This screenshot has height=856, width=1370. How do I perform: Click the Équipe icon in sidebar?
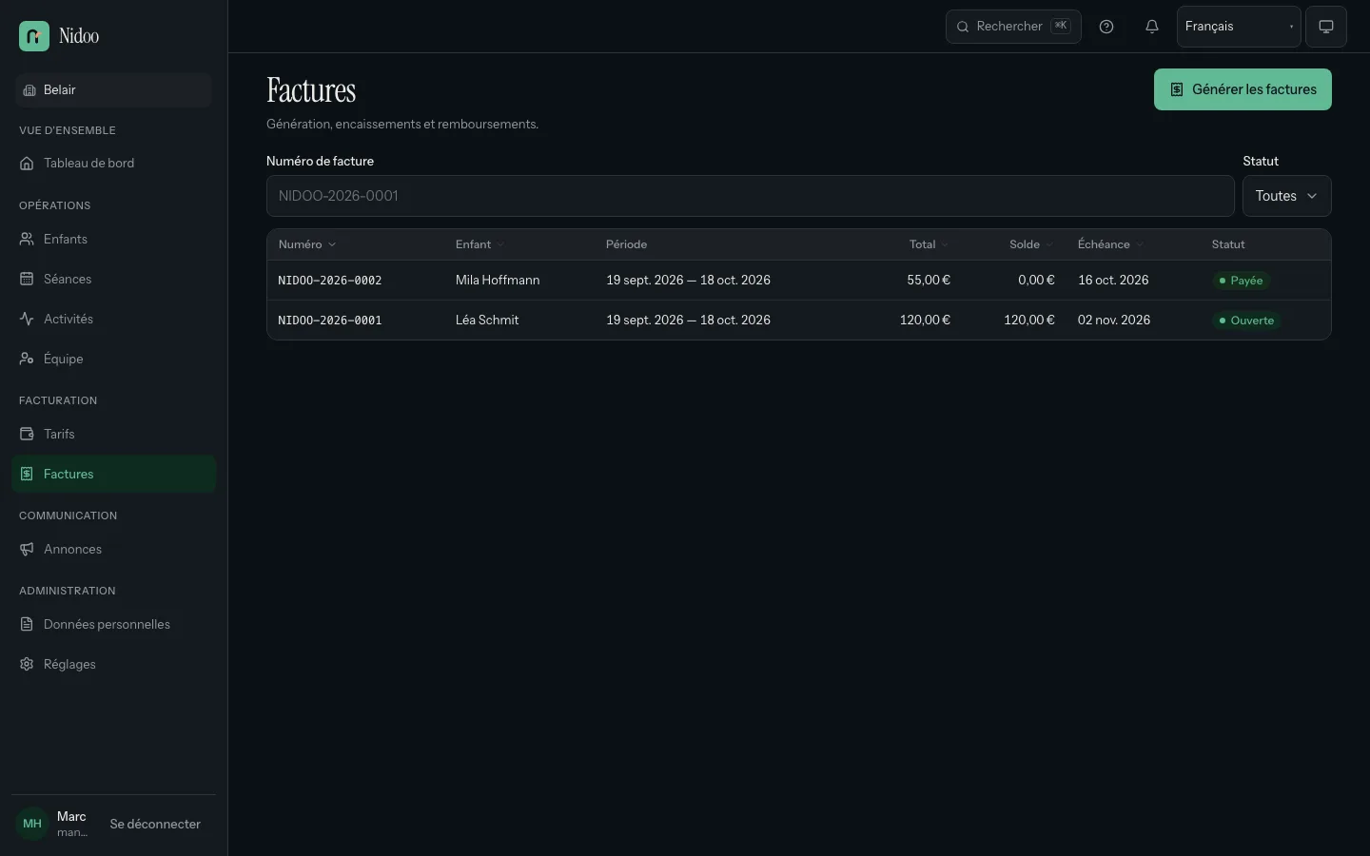tap(27, 360)
